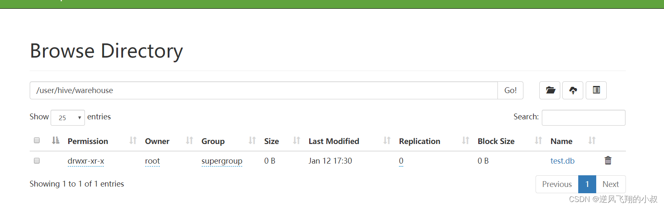Sort by Block Size column arrows
This screenshot has width=664, height=207.
click(538, 141)
